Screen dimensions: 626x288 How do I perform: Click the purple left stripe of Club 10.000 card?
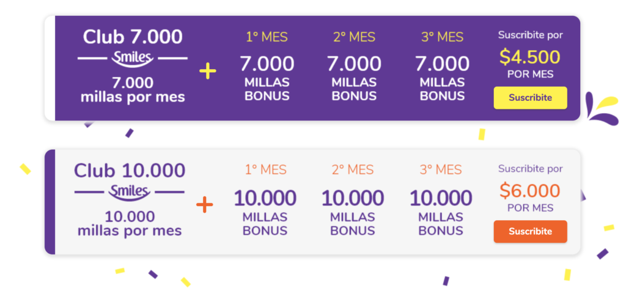(50, 202)
